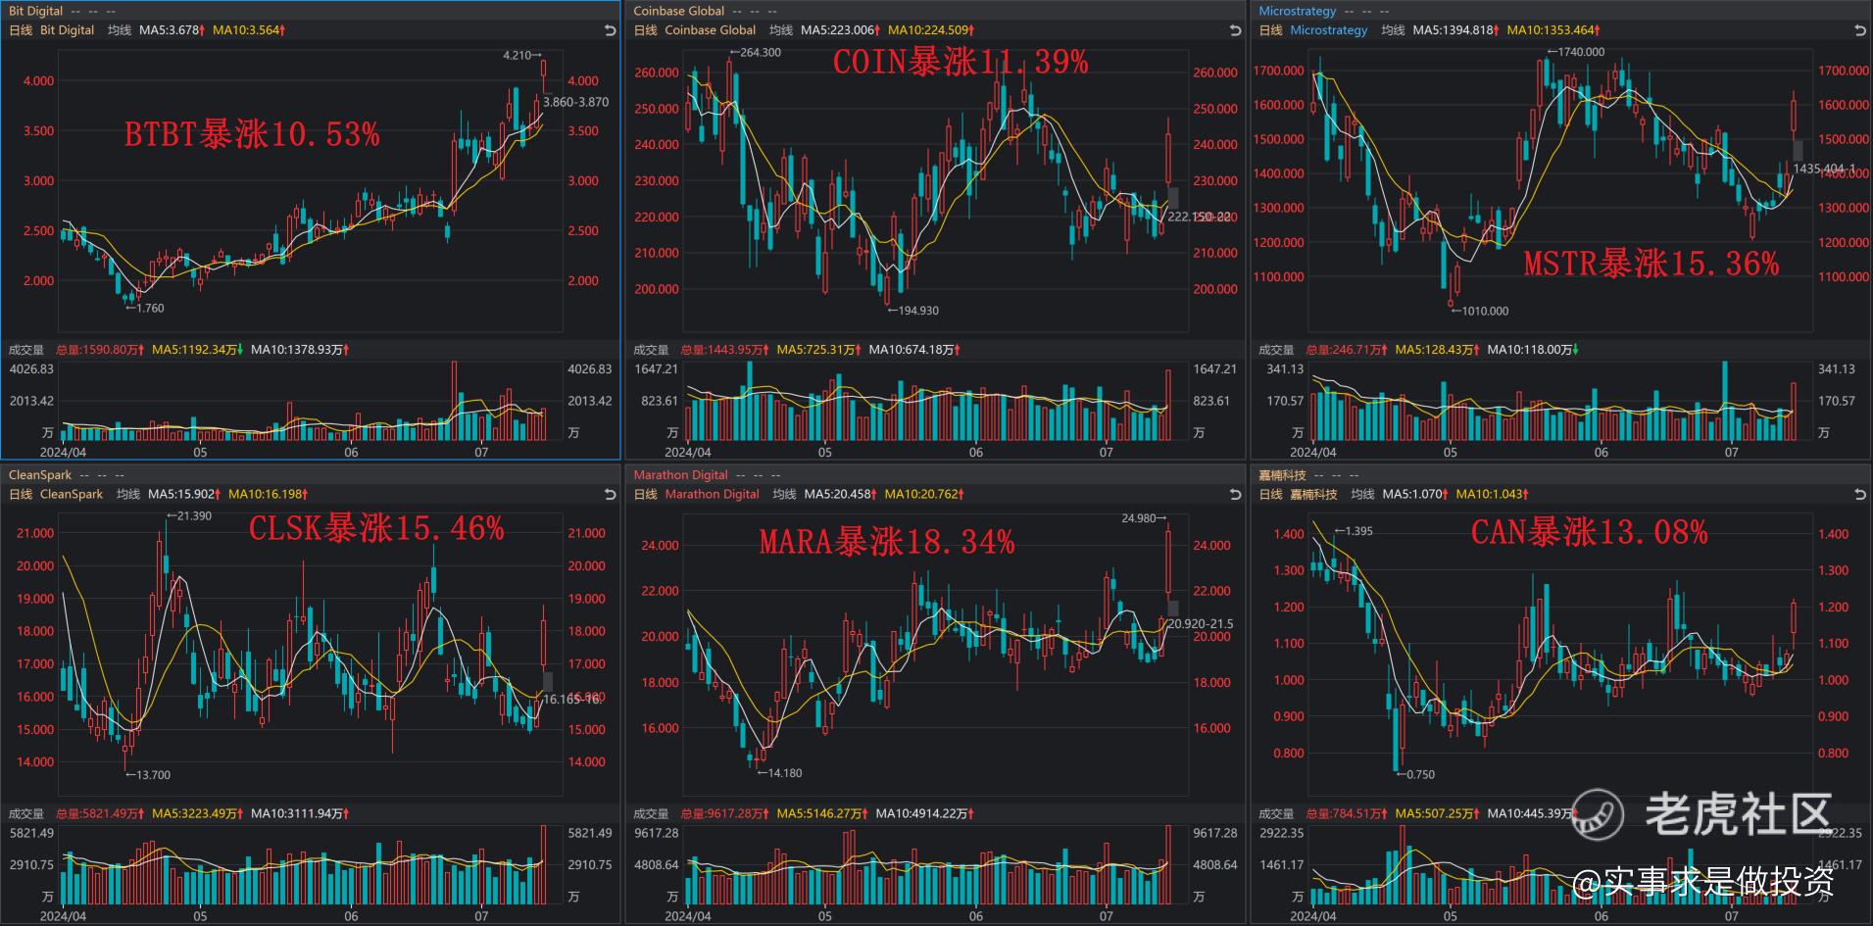Click the 均线 indicator label in the Coinbase Global panel

click(x=781, y=30)
